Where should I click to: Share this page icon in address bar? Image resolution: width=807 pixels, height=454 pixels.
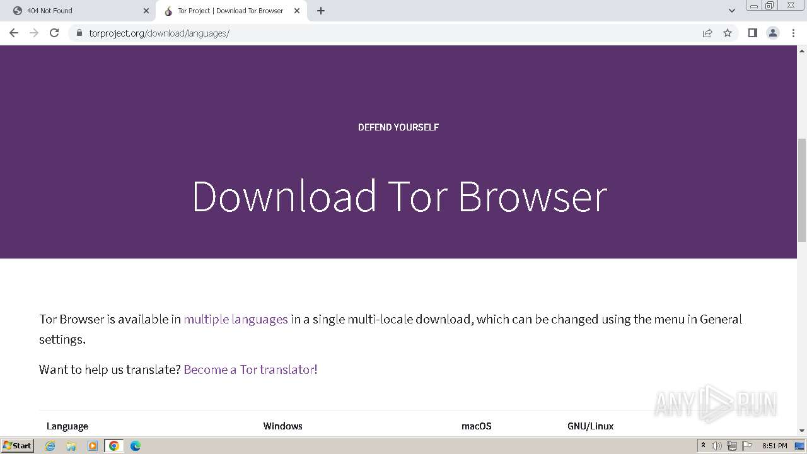pyautogui.click(x=707, y=33)
